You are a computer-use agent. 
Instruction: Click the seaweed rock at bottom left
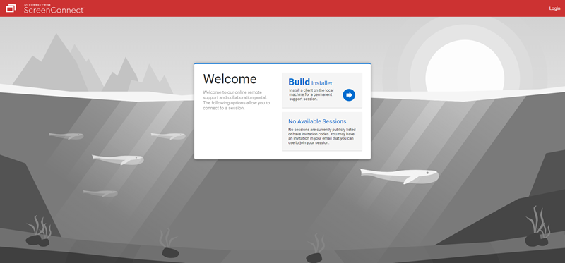(38, 231)
